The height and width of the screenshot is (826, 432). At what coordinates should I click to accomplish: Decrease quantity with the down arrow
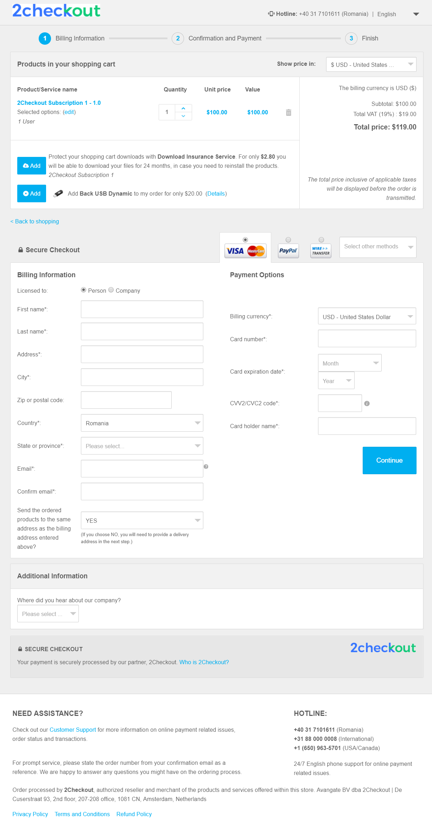pyautogui.click(x=183, y=116)
